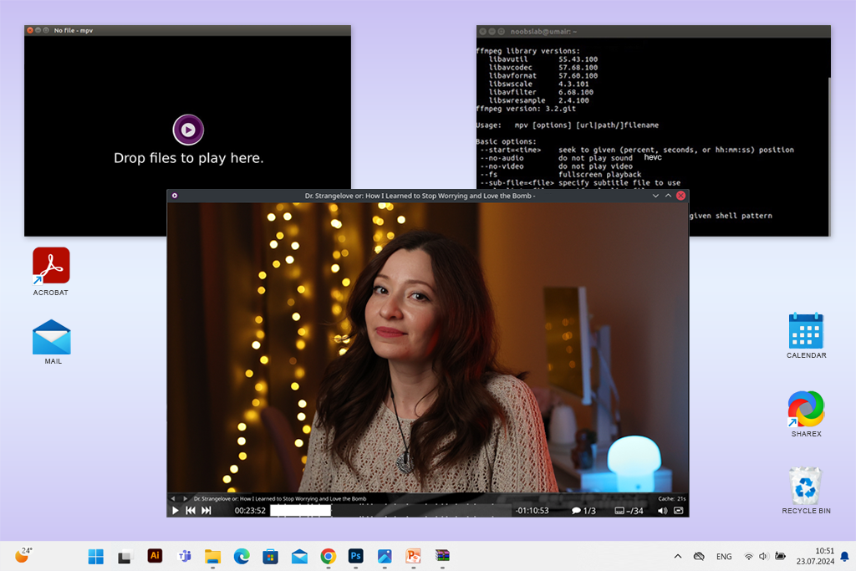856x571 pixels.
Task: Close the Dr. Strangelove player window
Action: [680, 196]
